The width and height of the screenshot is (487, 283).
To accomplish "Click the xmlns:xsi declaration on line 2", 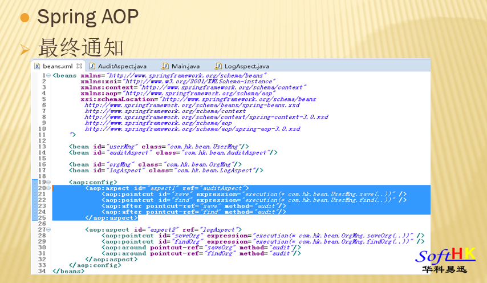I will click(x=178, y=82).
